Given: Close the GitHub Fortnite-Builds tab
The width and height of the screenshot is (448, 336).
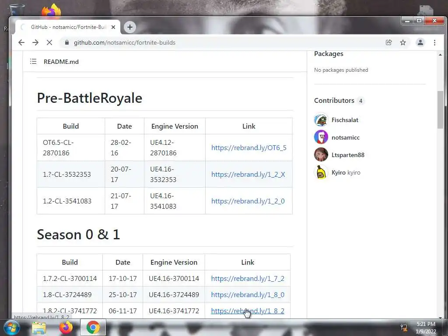Looking at the screenshot, I should click(x=113, y=27).
